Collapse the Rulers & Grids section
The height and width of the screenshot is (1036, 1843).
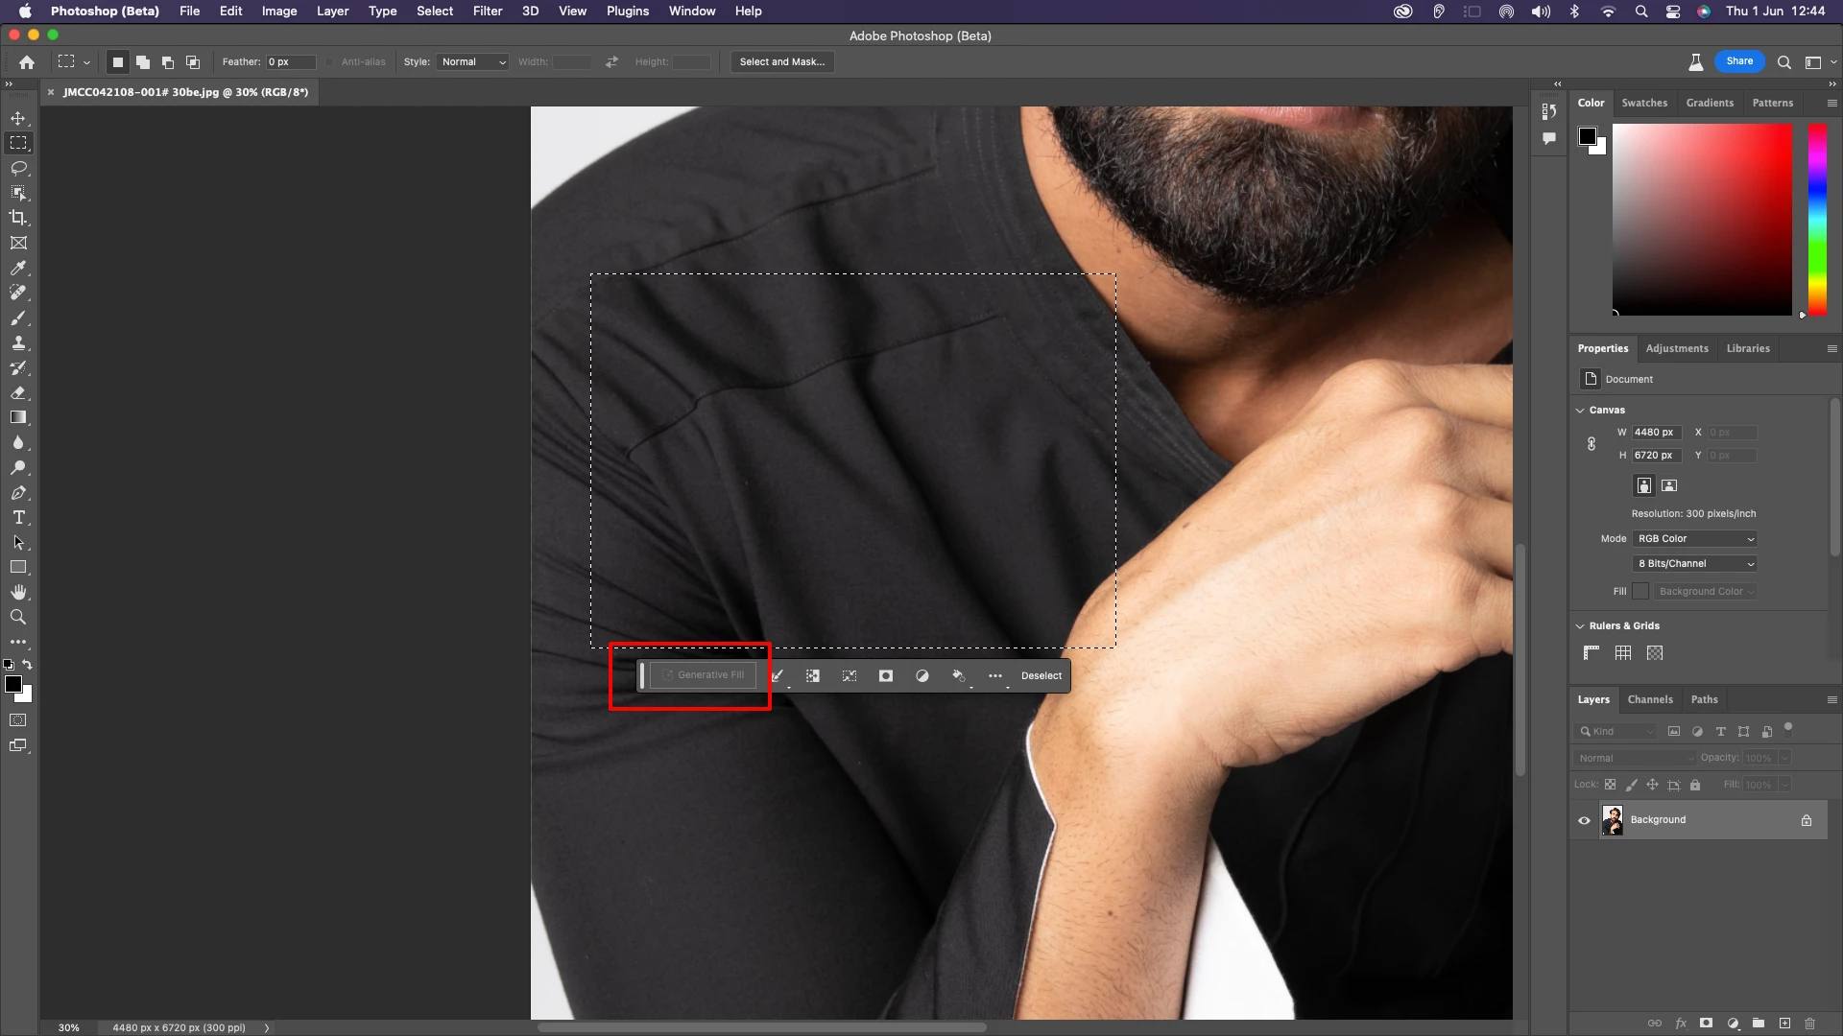(1580, 626)
